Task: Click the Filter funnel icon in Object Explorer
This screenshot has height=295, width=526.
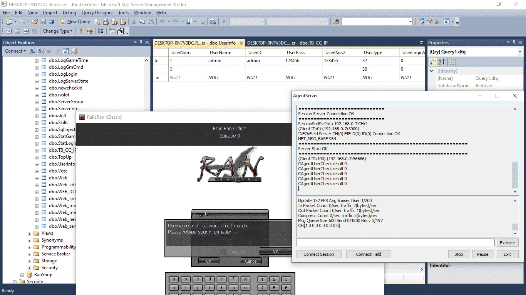Action: point(58,51)
